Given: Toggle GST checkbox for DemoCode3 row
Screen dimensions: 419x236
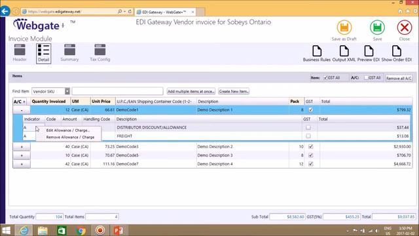Looking at the screenshot, I should click(310, 147).
